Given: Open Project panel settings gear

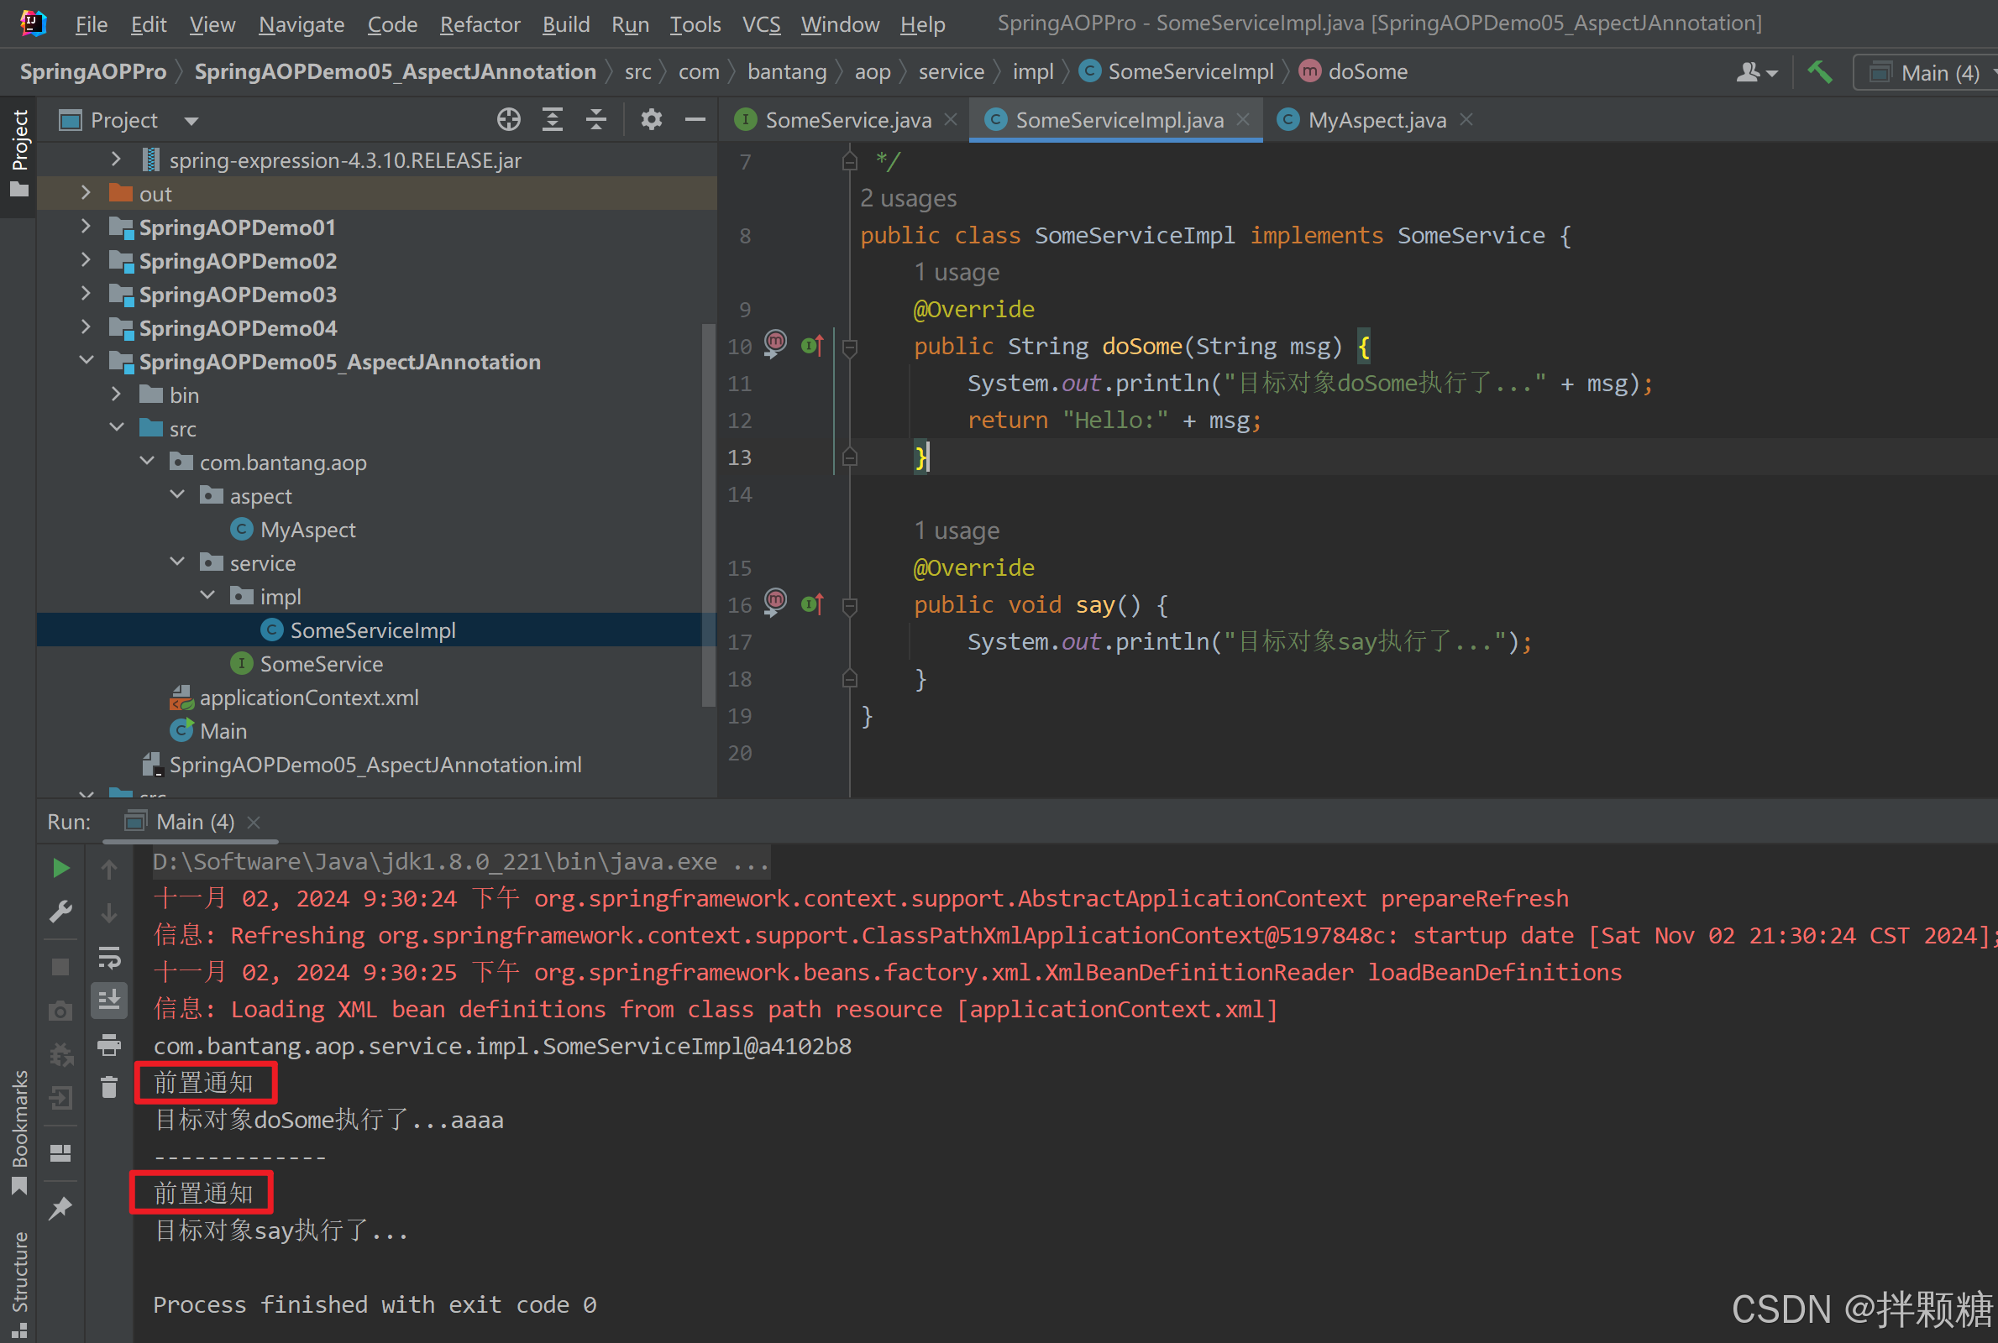Looking at the screenshot, I should point(651,120).
